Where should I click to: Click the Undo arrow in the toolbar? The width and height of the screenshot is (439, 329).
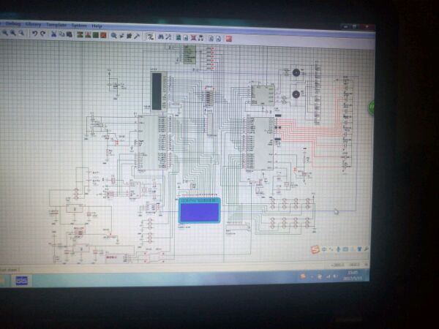[34, 34]
